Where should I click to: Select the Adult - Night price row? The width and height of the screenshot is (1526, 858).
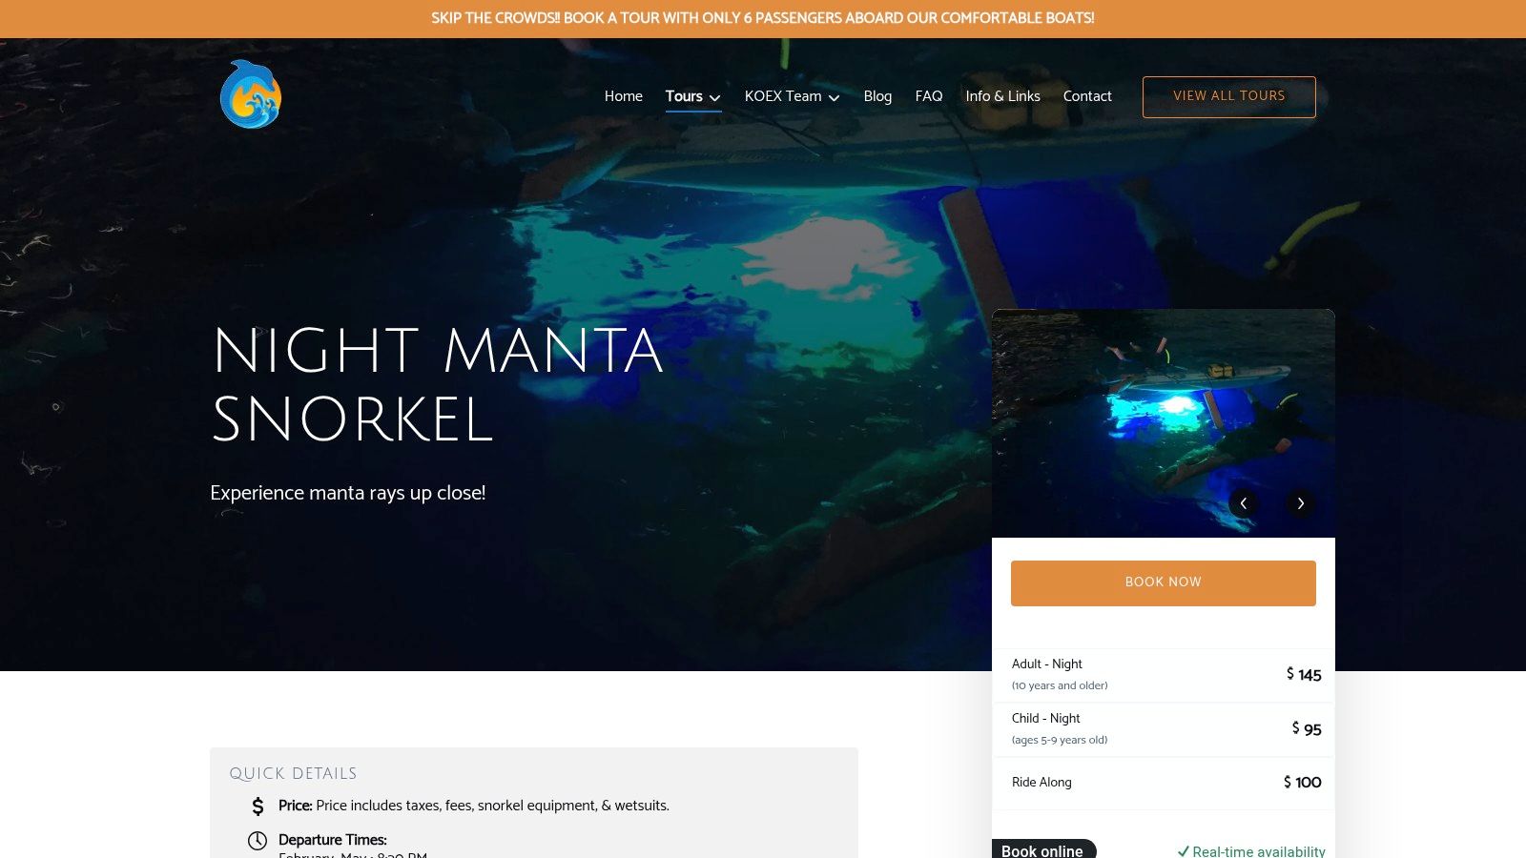tap(1164, 675)
